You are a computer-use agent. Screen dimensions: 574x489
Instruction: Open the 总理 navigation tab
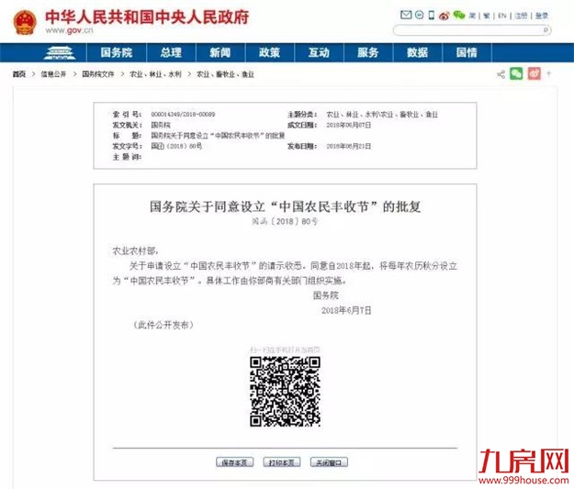[171, 52]
